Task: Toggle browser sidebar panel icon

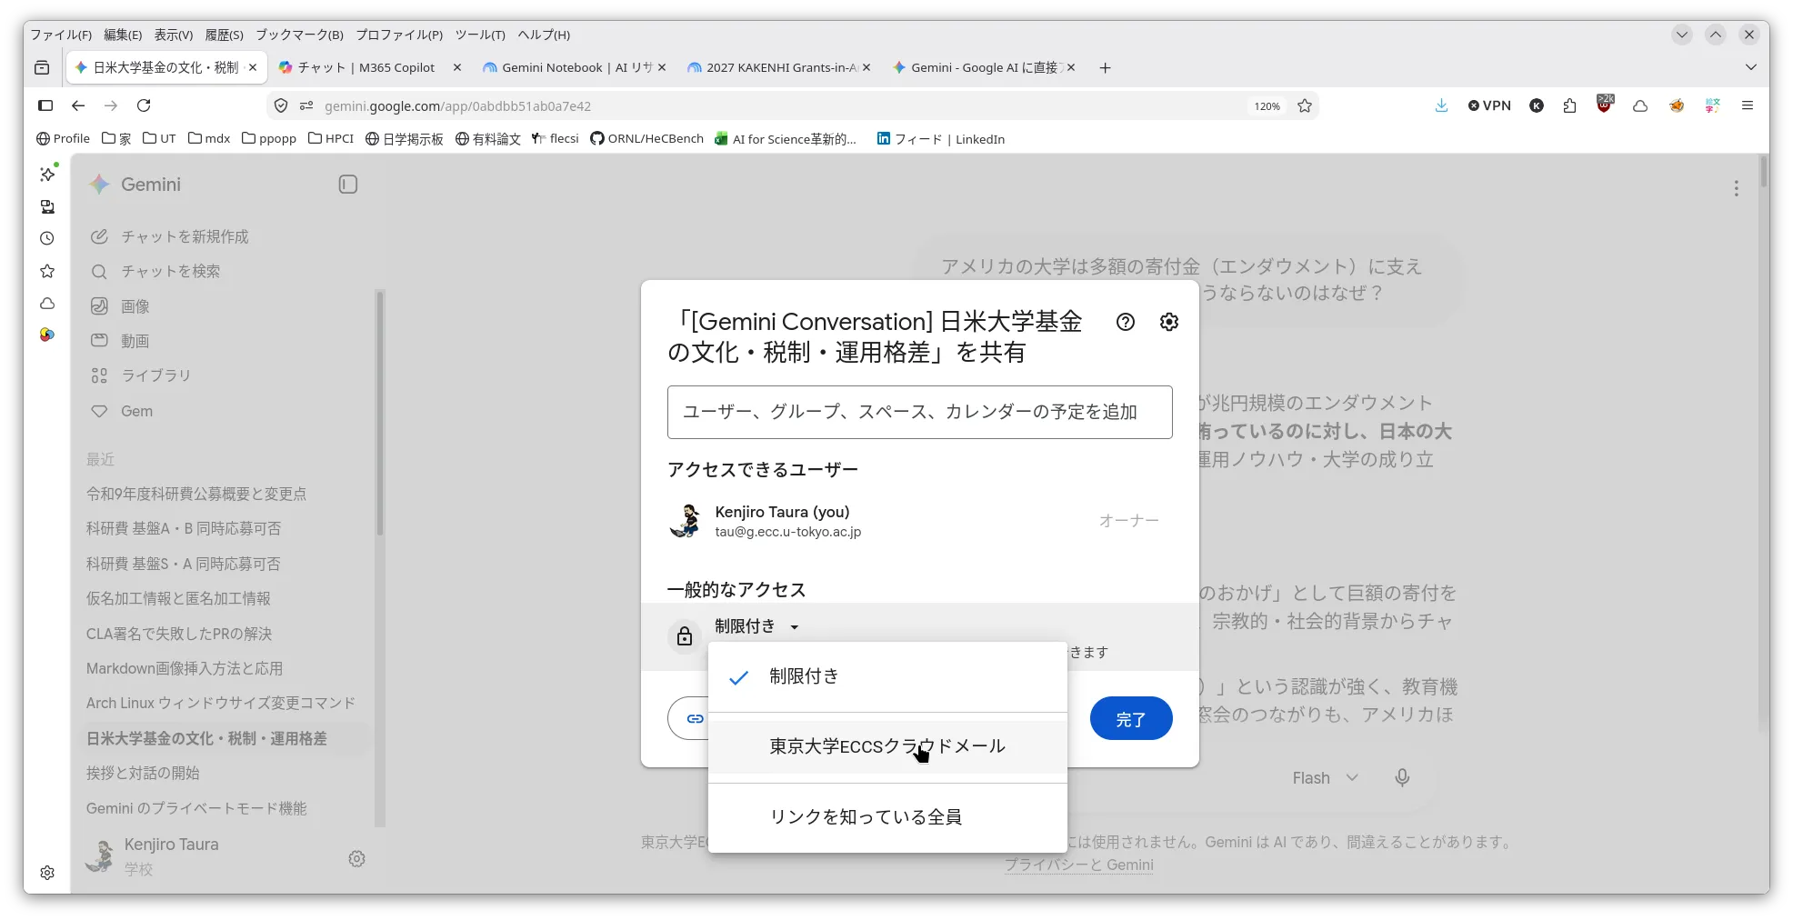Action: (x=45, y=105)
